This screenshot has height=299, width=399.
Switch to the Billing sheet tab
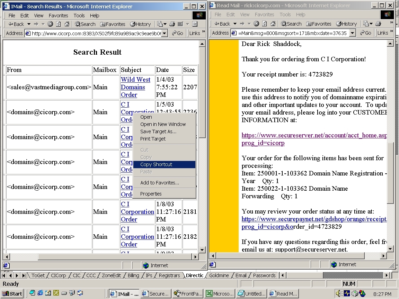coord(133,275)
